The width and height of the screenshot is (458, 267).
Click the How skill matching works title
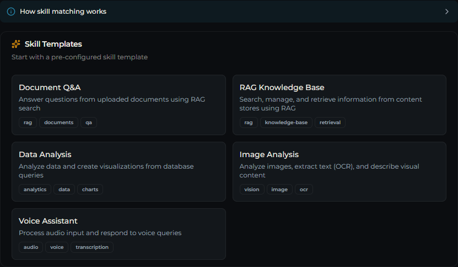tap(63, 12)
